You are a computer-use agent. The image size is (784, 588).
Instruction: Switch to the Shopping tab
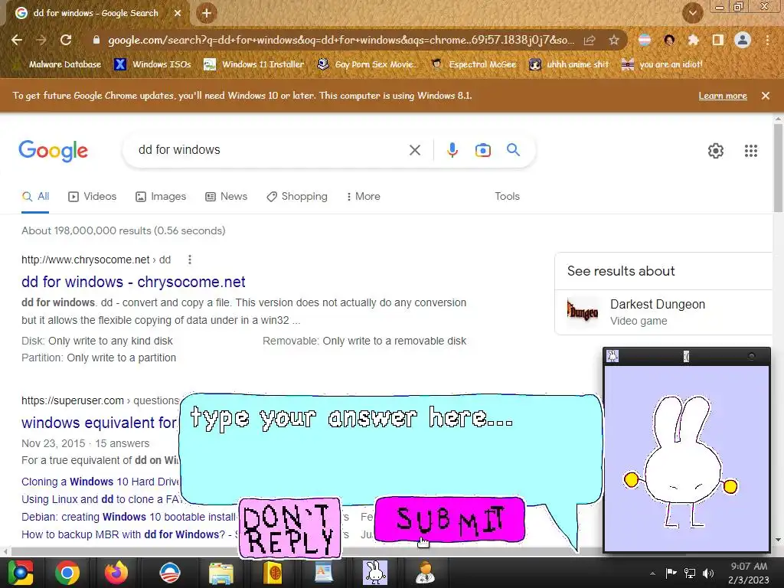pos(297,197)
